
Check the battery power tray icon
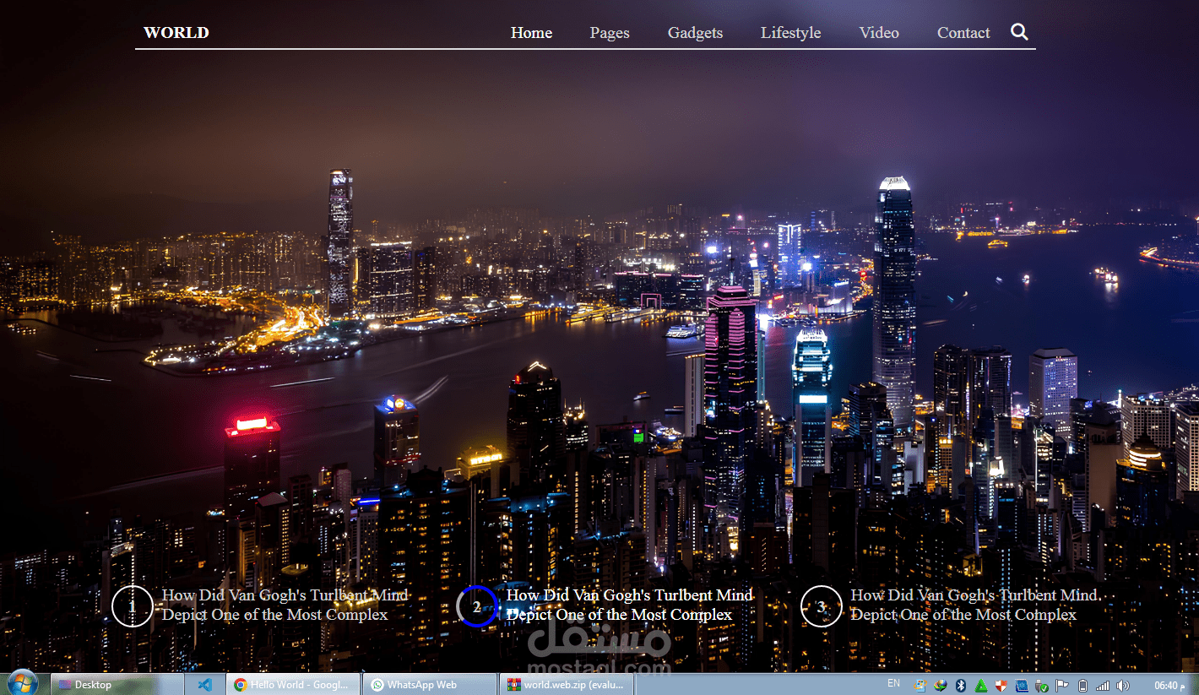coord(1083,686)
